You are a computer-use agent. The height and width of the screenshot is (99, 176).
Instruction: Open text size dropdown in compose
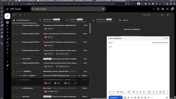click(129, 92)
